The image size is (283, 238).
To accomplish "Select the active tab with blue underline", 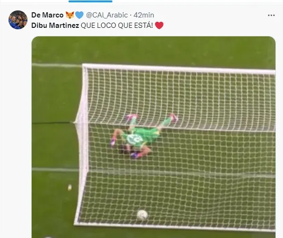I will [x=90, y=1].
